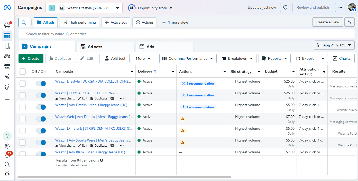The height and width of the screenshot is (181, 358).
Task: Click the 1 more view button
Action: [x=175, y=22]
